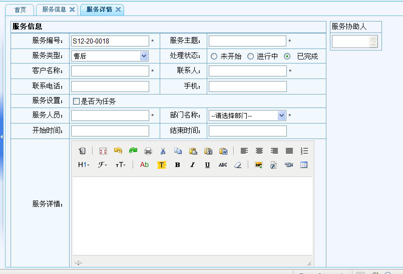The width and height of the screenshot is (403, 274).
Task: Click the 开始时间 input field
Action: coord(110,131)
